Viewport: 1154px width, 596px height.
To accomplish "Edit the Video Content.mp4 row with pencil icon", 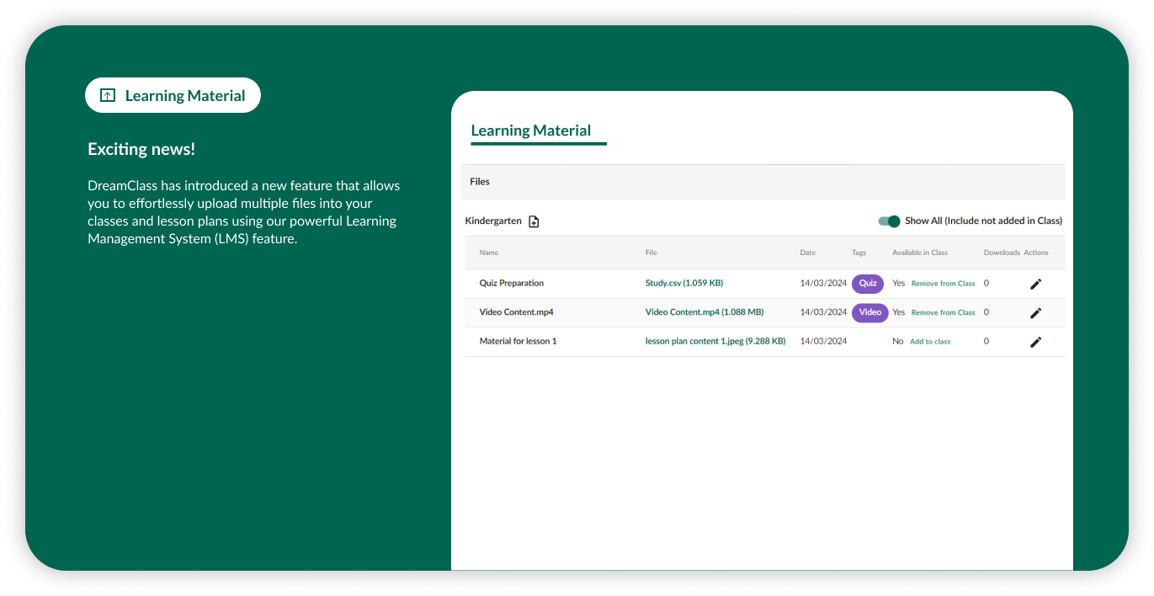I will [1036, 312].
